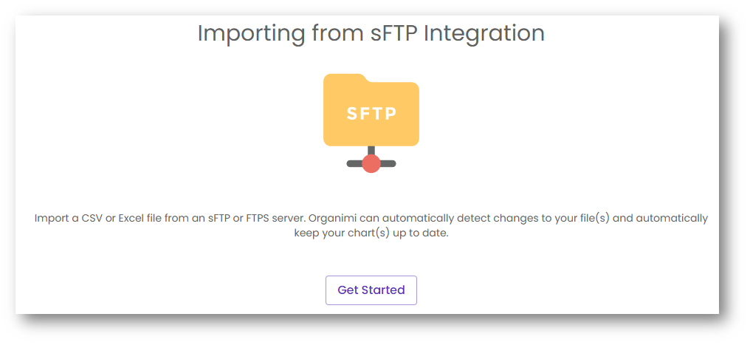The width and height of the screenshot is (750, 345).
Task: Click the red network node circle
Action: pyautogui.click(x=371, y=163)
